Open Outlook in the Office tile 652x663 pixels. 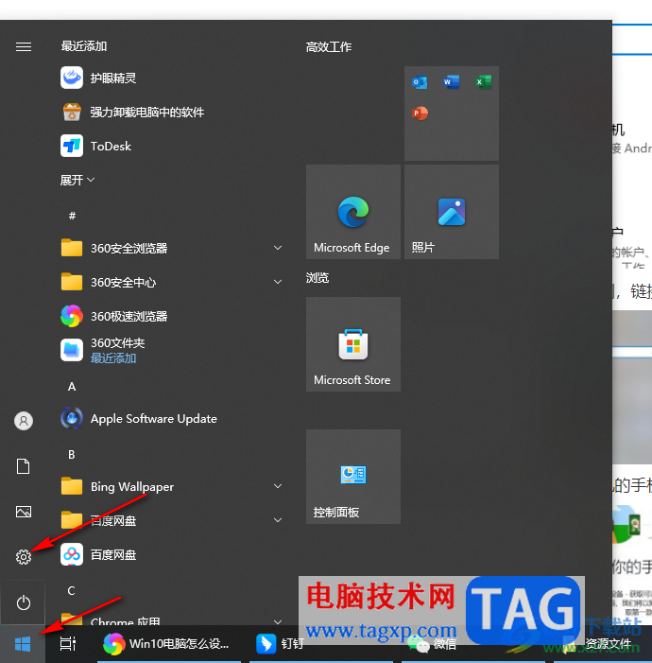tap(420, 81)
